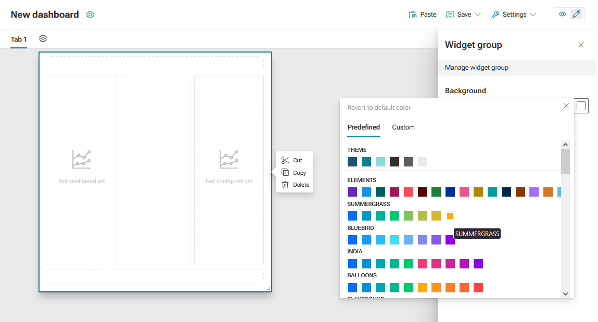Expand the Save dropdown arrow
This screenshot has height=322, width=598.
point(477,15)
